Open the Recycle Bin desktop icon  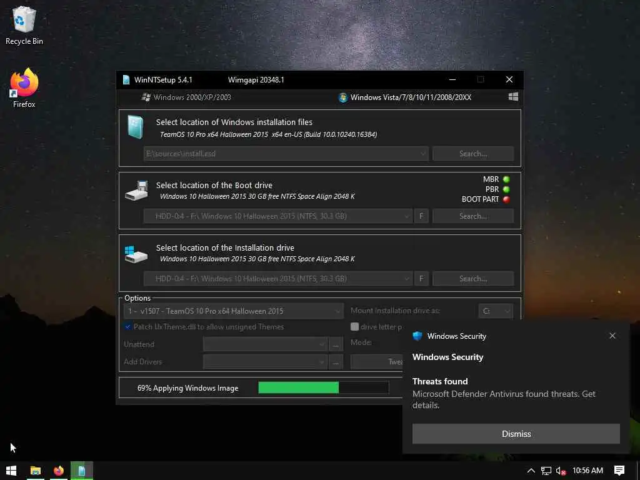(x=24, y=25)
